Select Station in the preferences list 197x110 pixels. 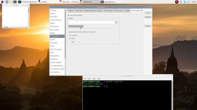(x=57, y=13)
